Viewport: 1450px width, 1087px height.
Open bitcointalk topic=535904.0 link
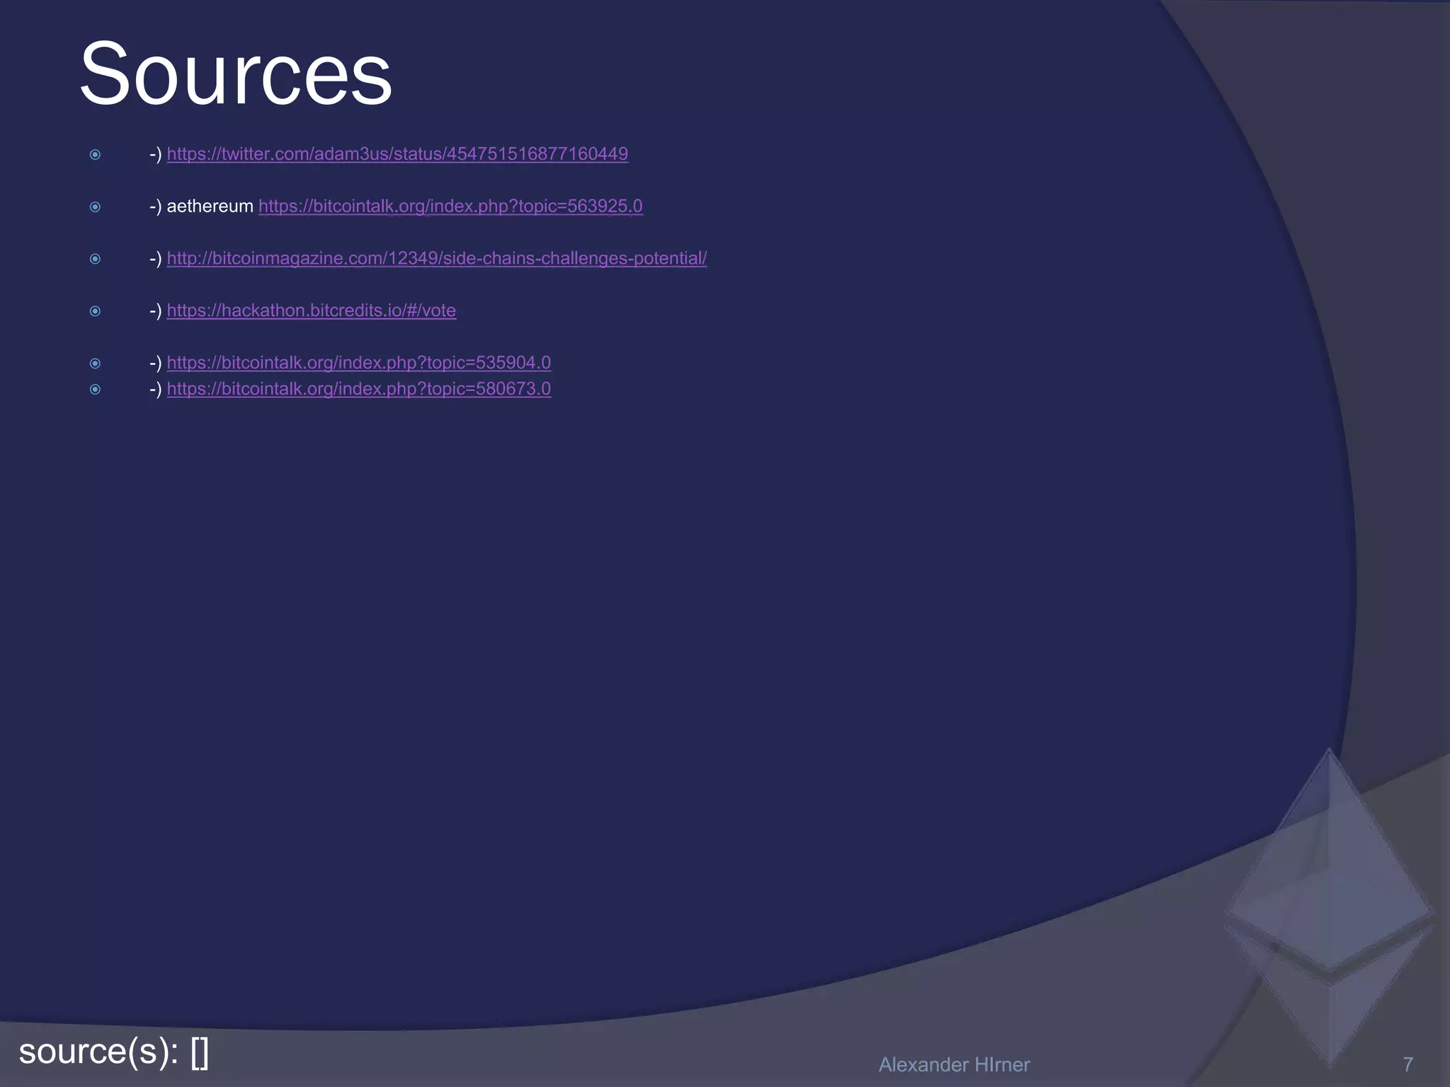(359, 362)
